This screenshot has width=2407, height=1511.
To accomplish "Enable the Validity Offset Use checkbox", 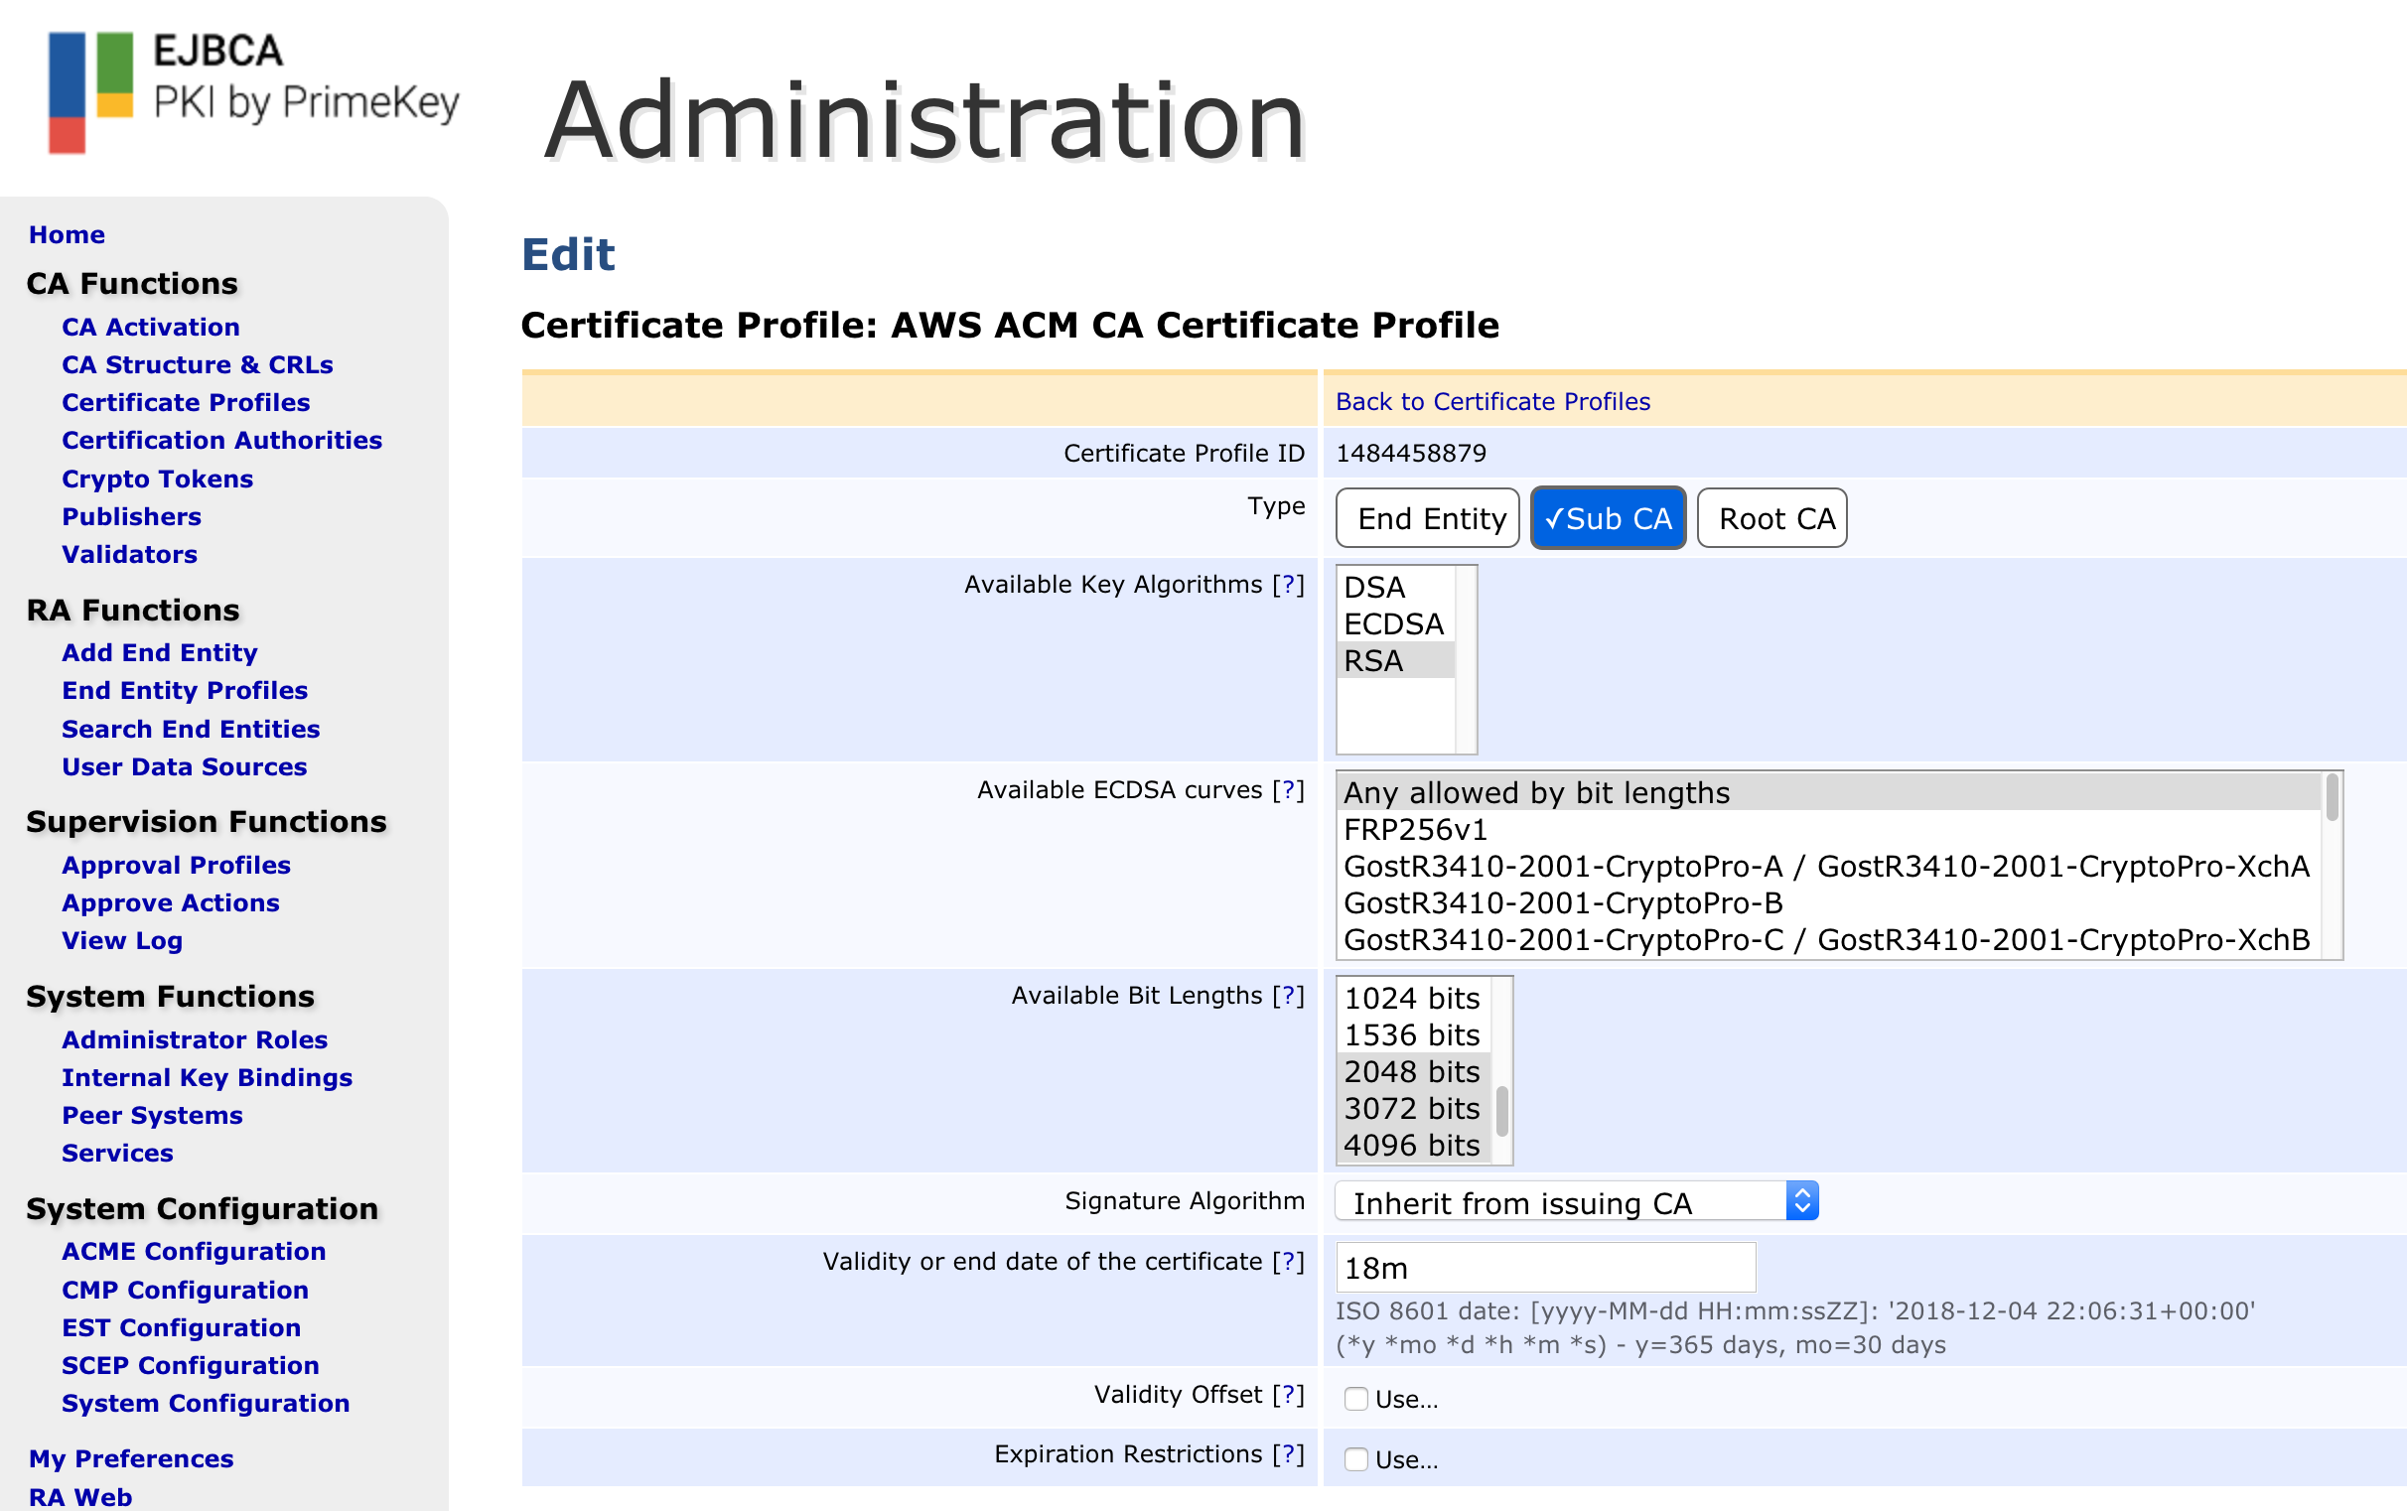I will (1355, 1399).
